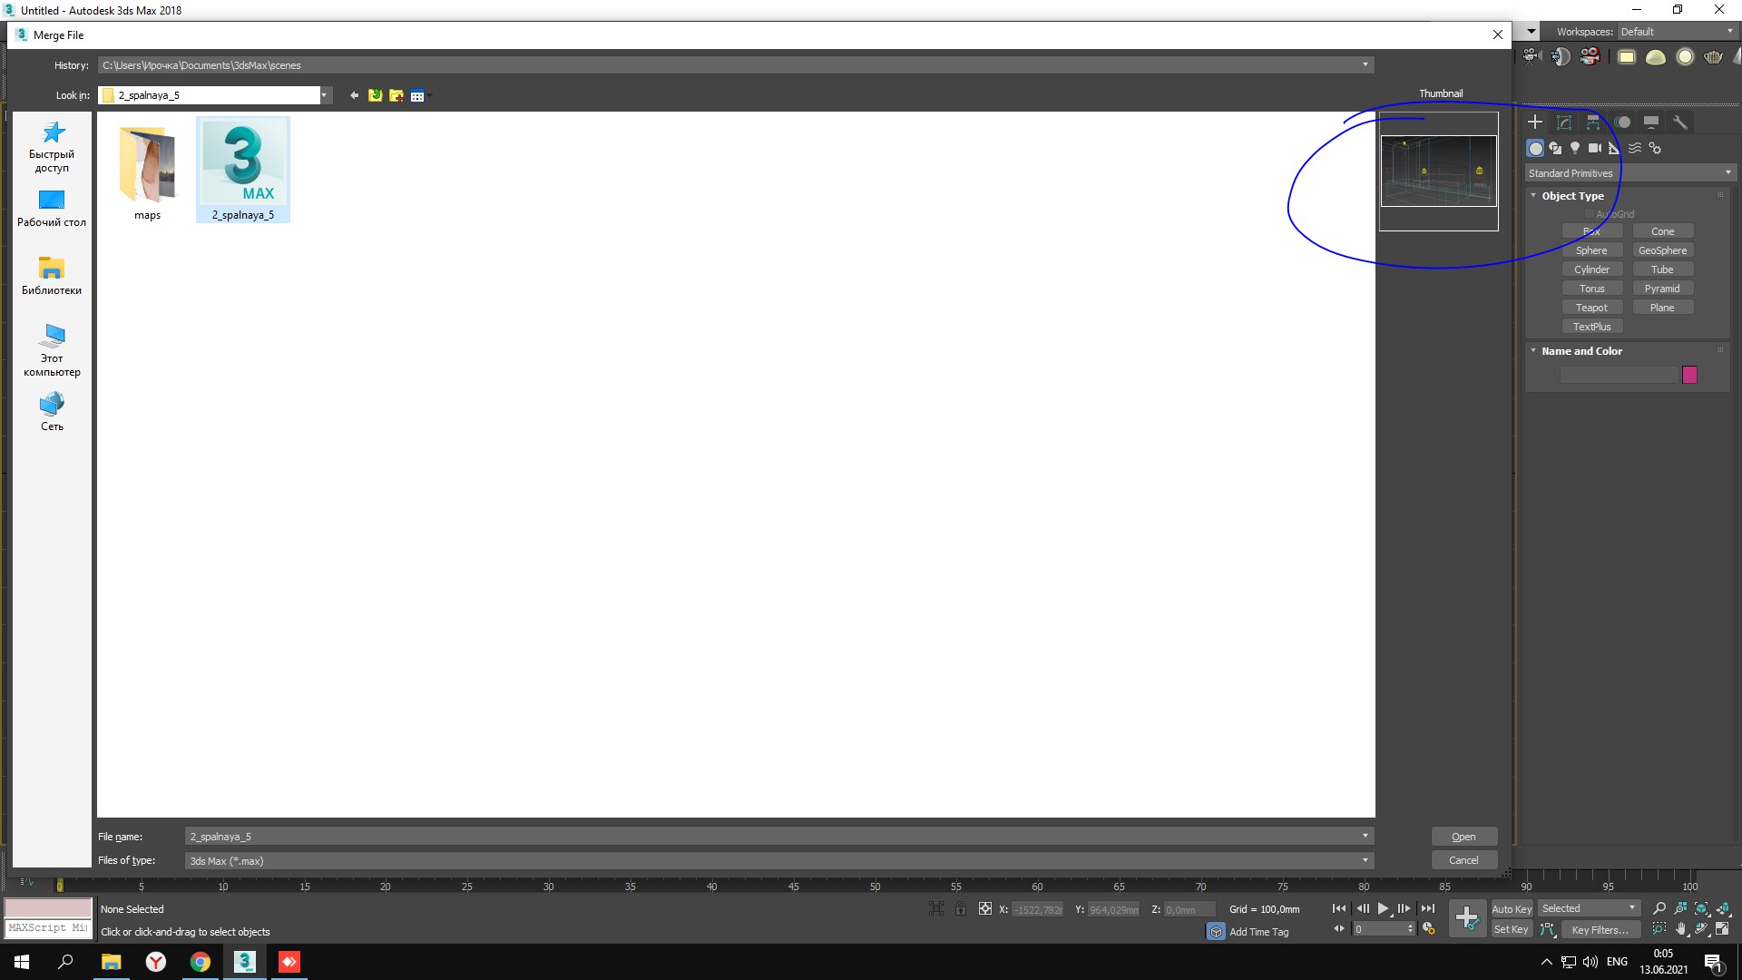
Task: Toggle the selection lock padlock icon
Action: point(961,908)
